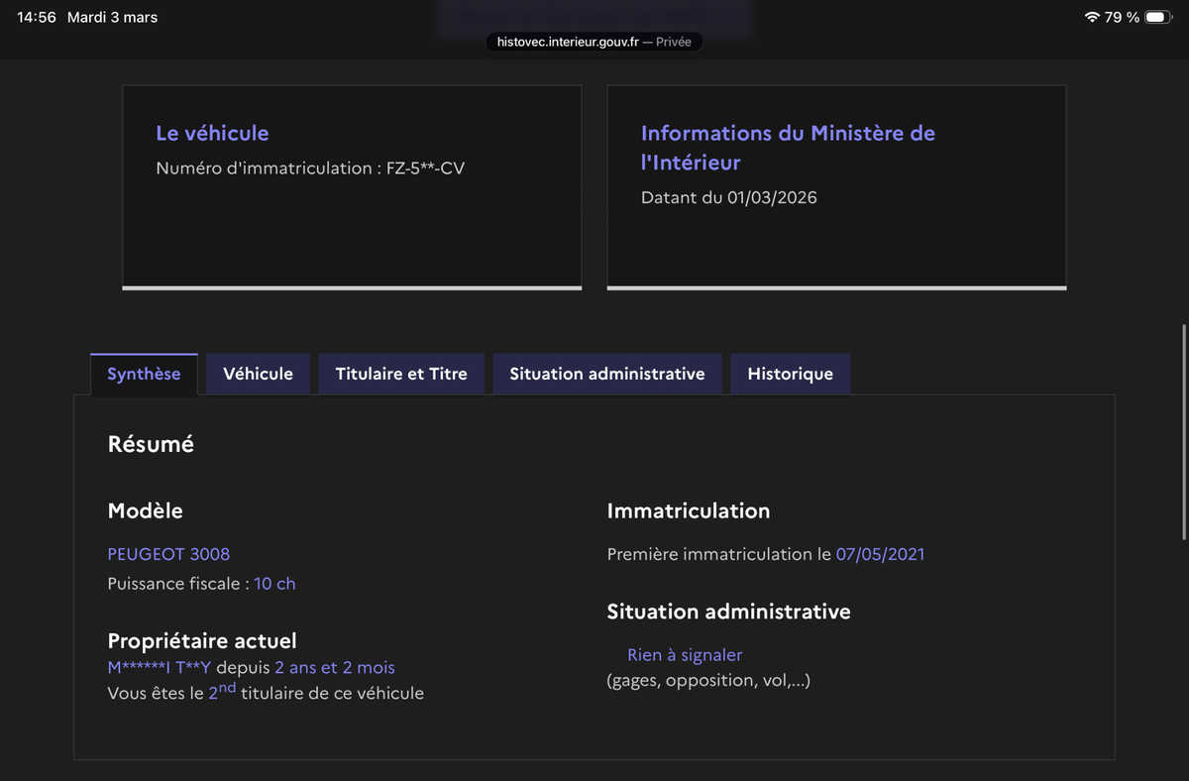
Task: Click the 10 ch fiscal power value
Action: 274,584
